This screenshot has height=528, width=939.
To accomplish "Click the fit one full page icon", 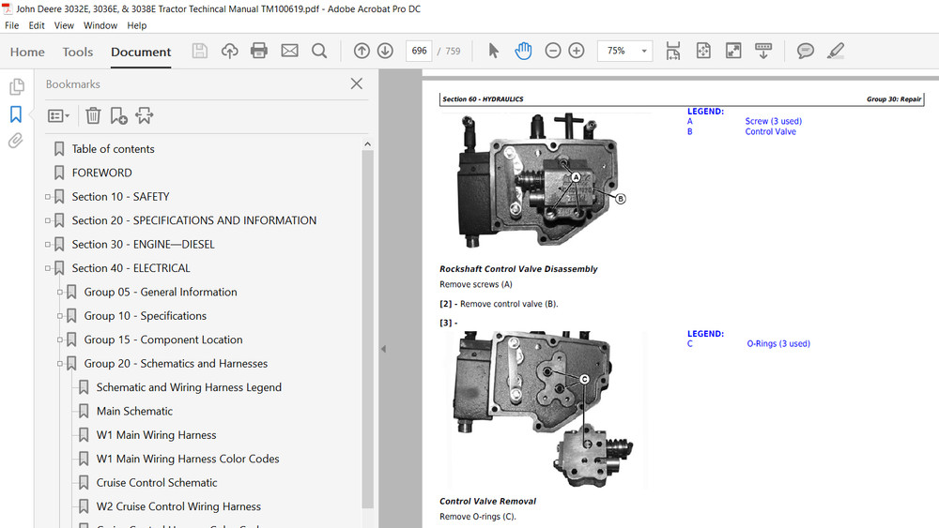I will pos(703,51).
